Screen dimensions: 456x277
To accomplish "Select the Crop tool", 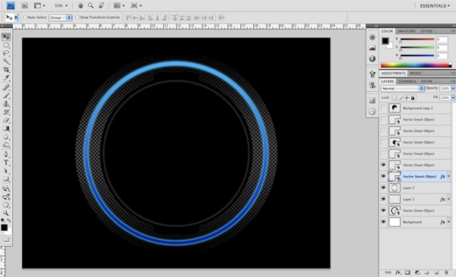I will (6, 70).
